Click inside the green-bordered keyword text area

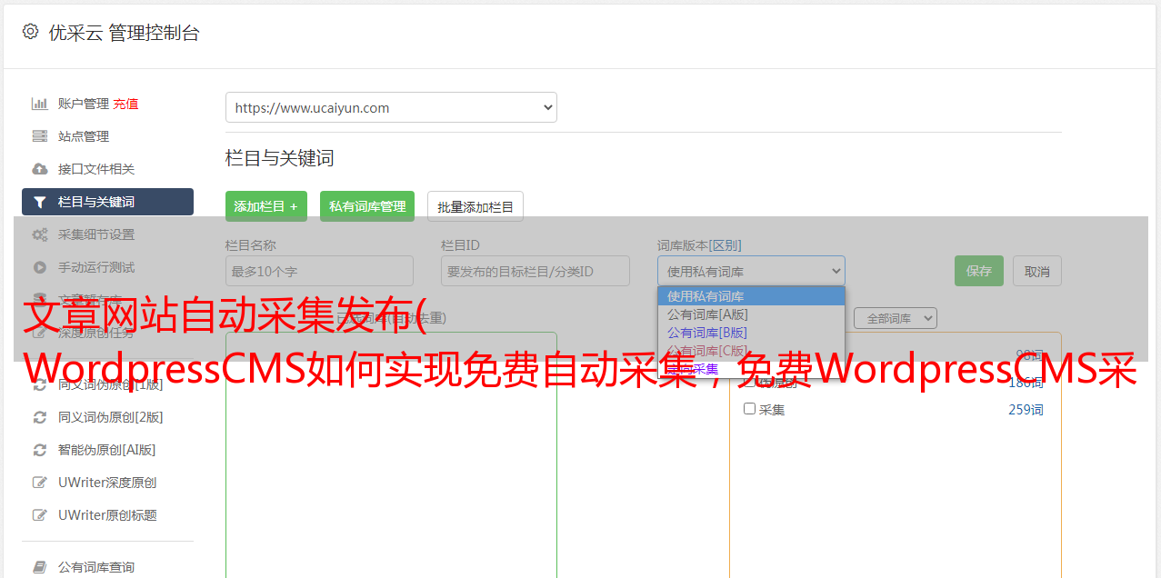(391, 454)
